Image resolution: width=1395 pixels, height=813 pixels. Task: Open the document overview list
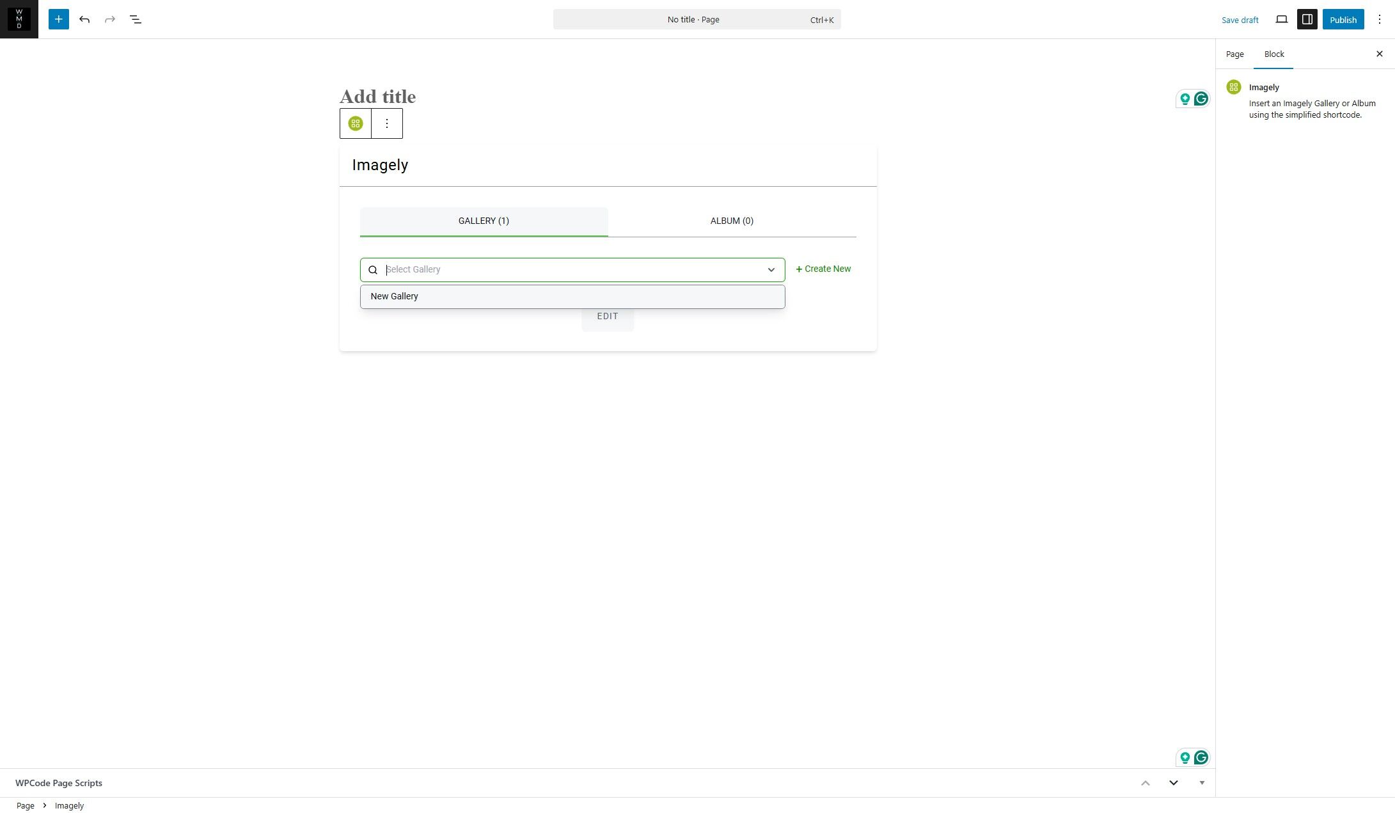[136, 19]
